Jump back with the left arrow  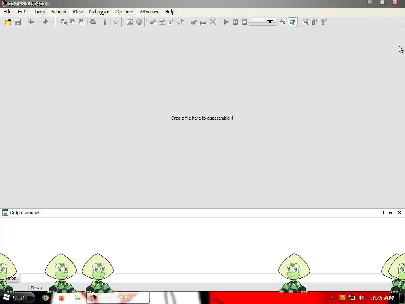(31, 22)
